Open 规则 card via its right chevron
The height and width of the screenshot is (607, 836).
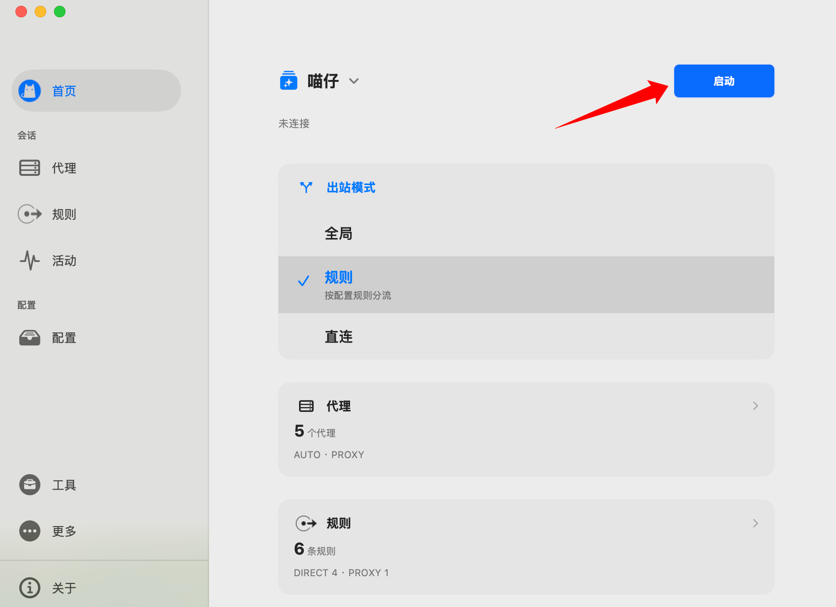click(755, 523)
